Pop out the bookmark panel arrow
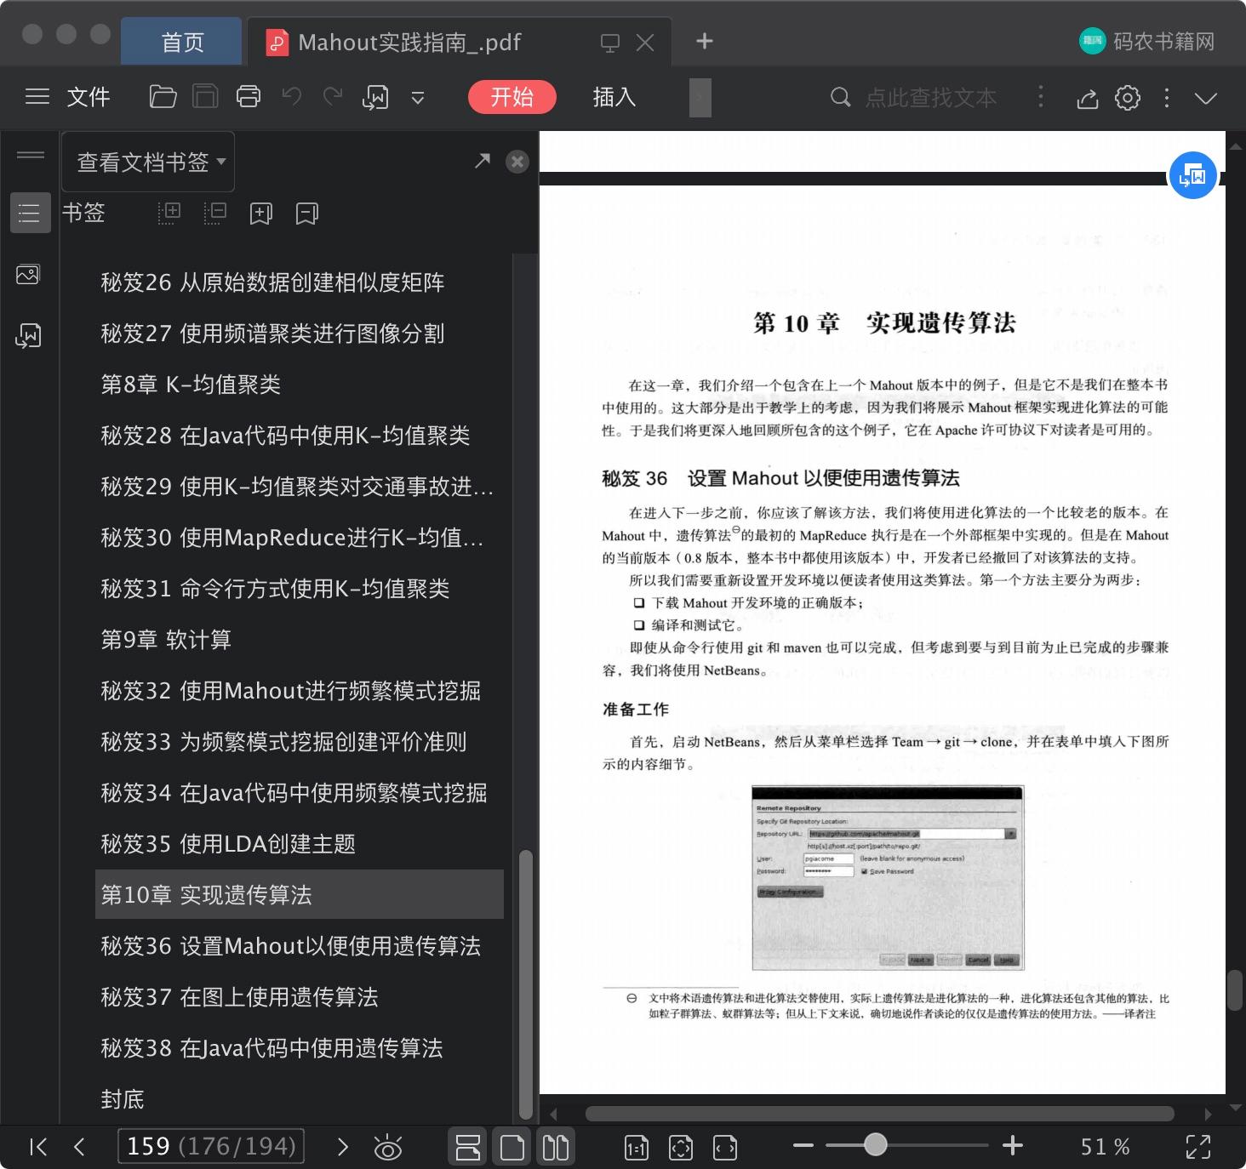This screenshot has height=1169, width=1246. pos(483,160)
